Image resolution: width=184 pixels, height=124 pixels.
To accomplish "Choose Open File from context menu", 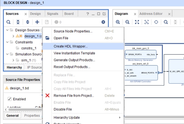I will [83, 38].
